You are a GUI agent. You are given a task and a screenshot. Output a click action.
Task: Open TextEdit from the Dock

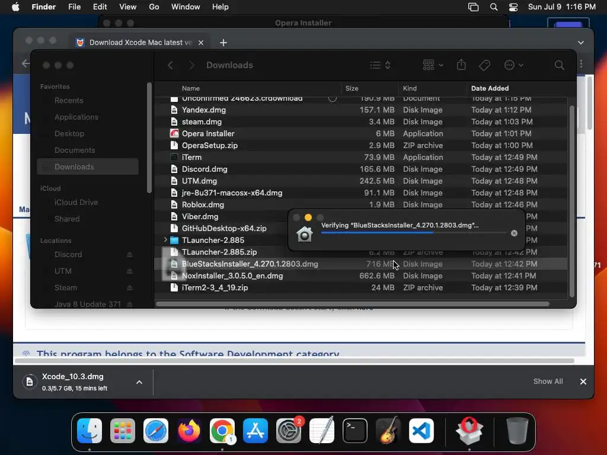coord(322,431)
